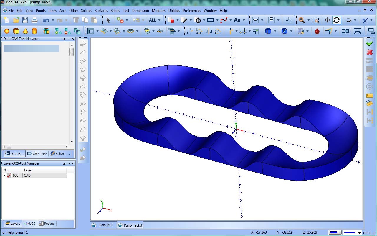Open the blue color swatch picker

click(x=335, y=232)
